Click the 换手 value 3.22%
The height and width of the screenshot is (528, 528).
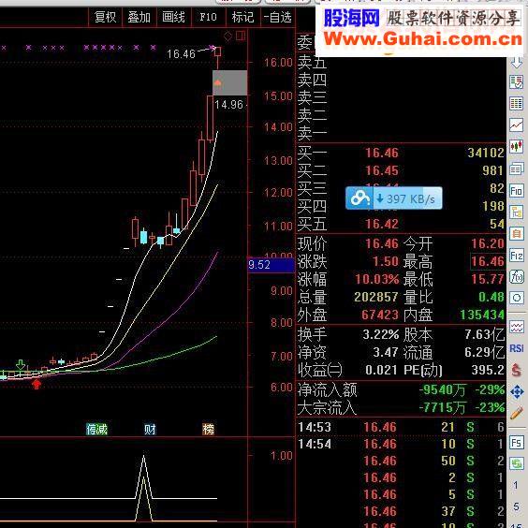click(x=381, y=335)
